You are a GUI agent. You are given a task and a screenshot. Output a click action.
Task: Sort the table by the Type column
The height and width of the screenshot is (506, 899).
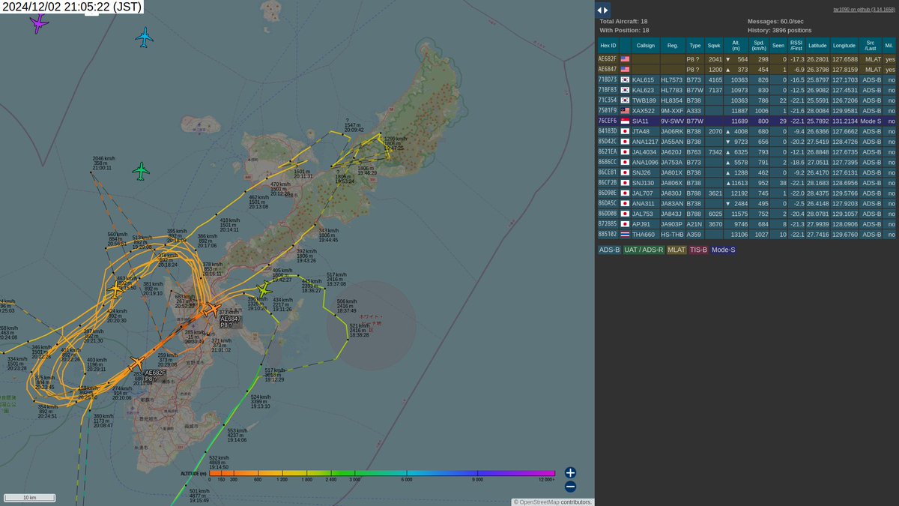point(695,46)
